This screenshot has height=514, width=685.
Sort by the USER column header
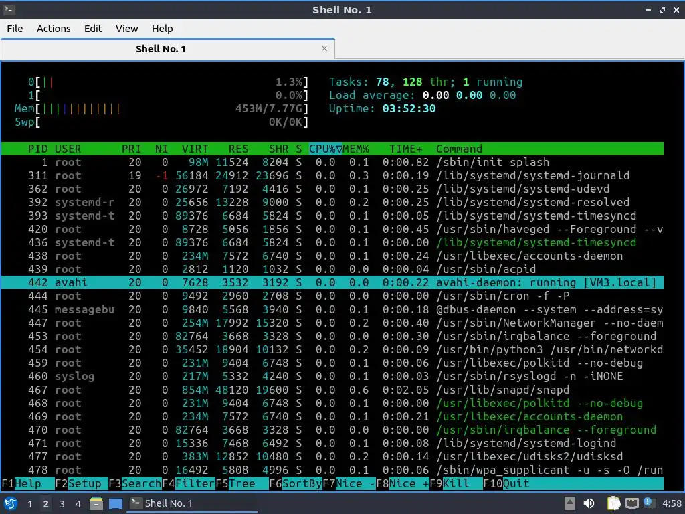(x=68, y=149)
